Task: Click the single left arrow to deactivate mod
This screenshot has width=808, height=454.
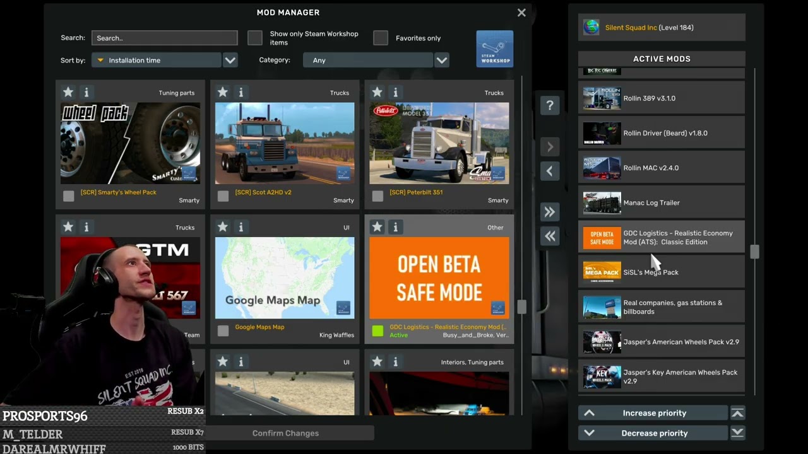Action: [550, 171]
